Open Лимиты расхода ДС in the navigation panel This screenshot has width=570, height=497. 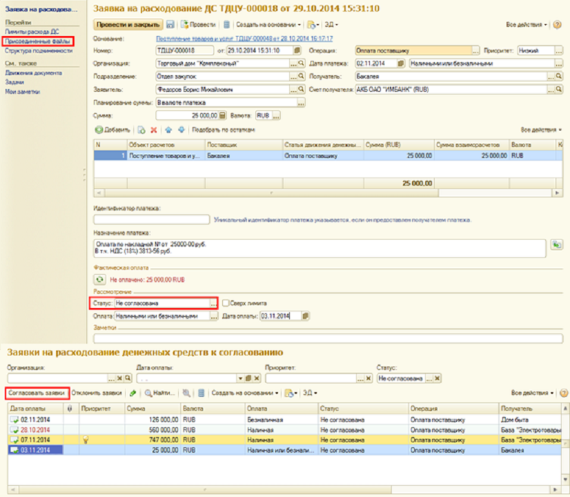pos(32,32)
